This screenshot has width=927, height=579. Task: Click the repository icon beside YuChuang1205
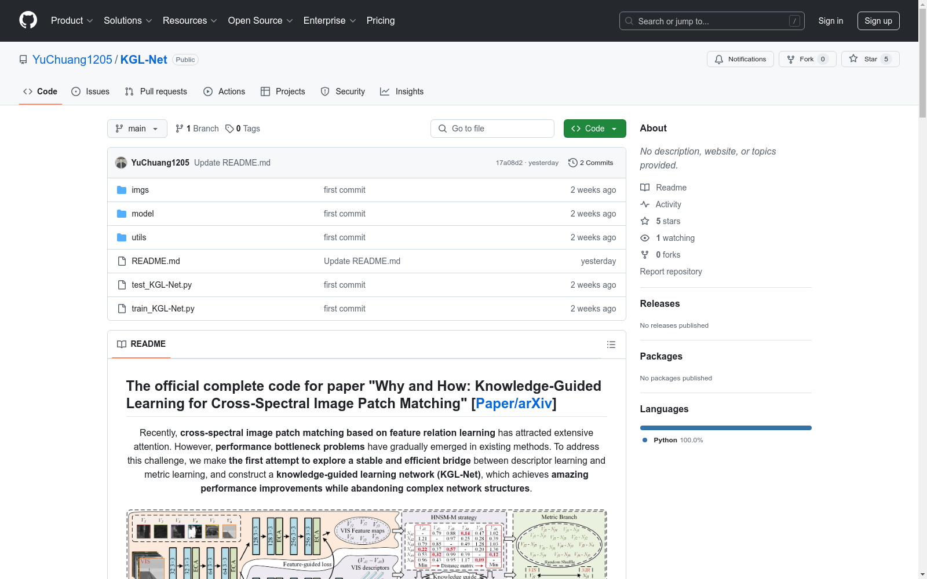coord(23,60)
